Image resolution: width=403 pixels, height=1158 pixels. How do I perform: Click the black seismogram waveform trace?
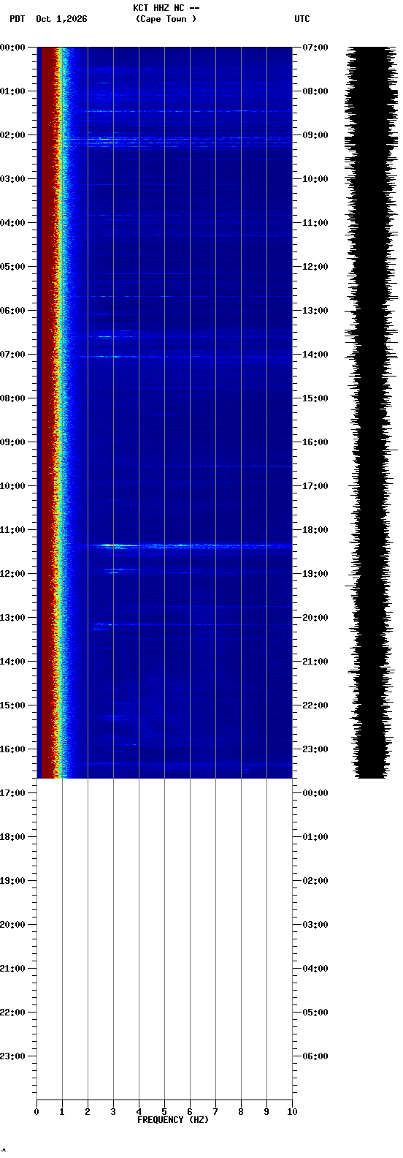coord(371,412)
